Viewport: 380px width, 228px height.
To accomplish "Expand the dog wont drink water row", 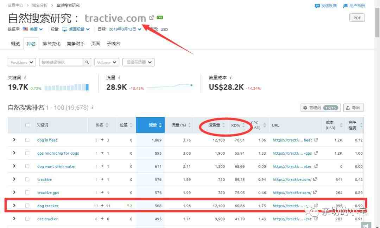I will click(x=14, y=166).
